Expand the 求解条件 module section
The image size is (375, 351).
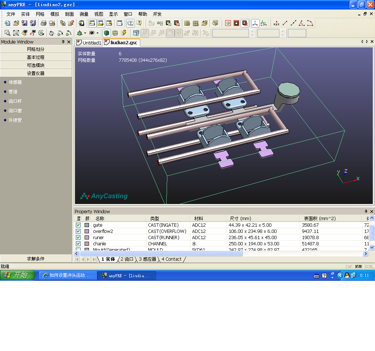(x=36, y=258)
